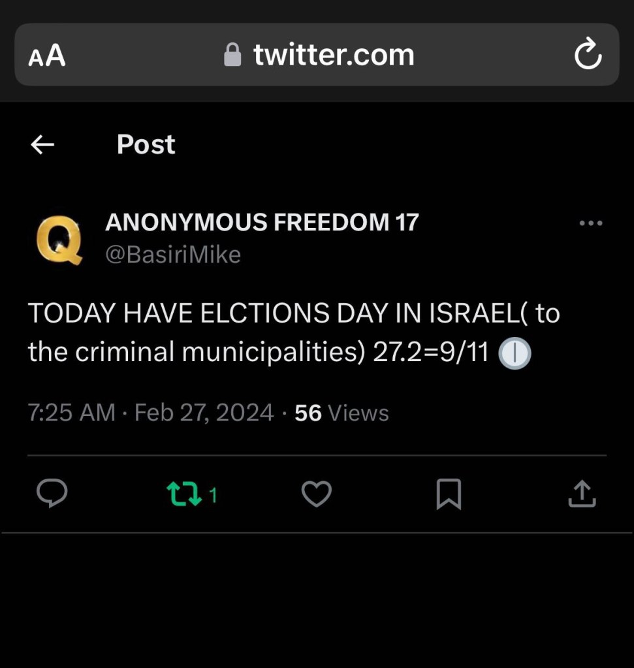This screenshot has height=668, width=634.
Task: Click the Post header title
Action: [146, 144]
